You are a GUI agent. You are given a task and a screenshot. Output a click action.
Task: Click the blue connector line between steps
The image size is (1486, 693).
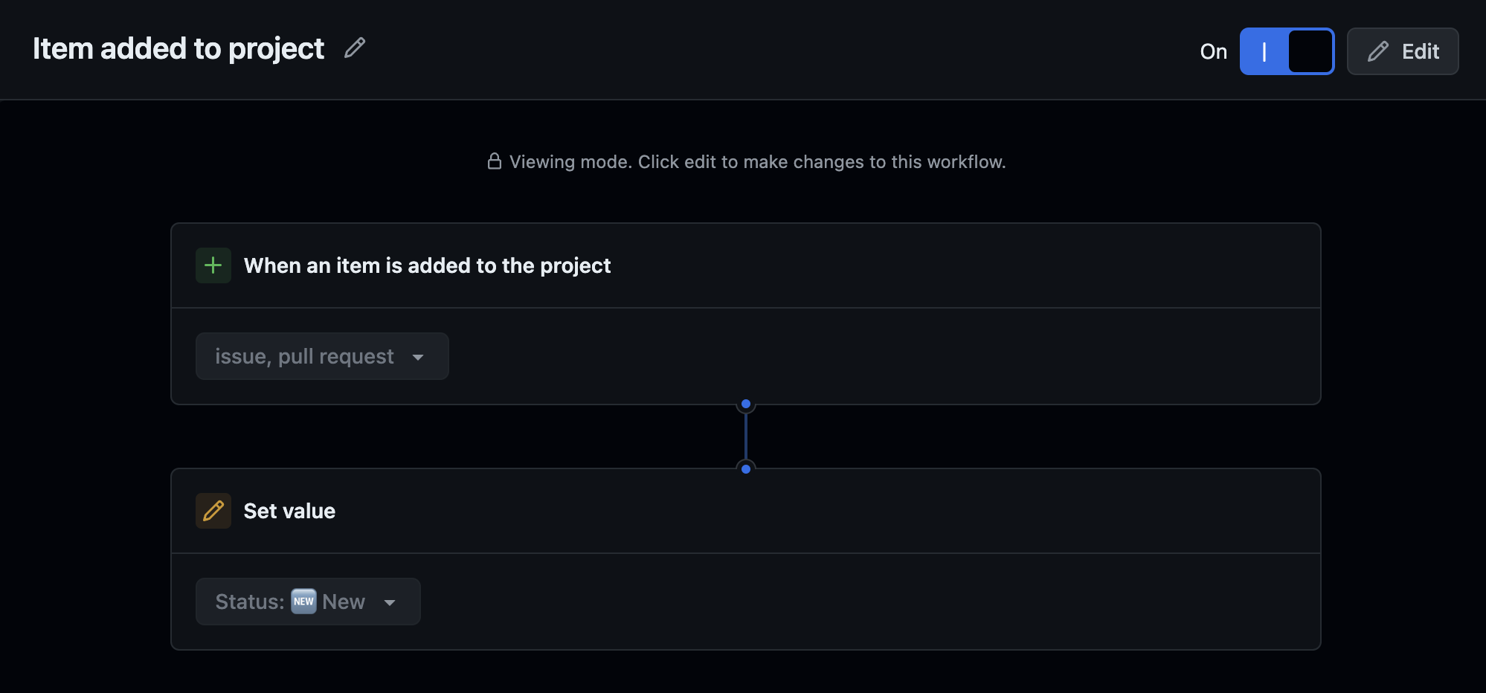point(746,436)
